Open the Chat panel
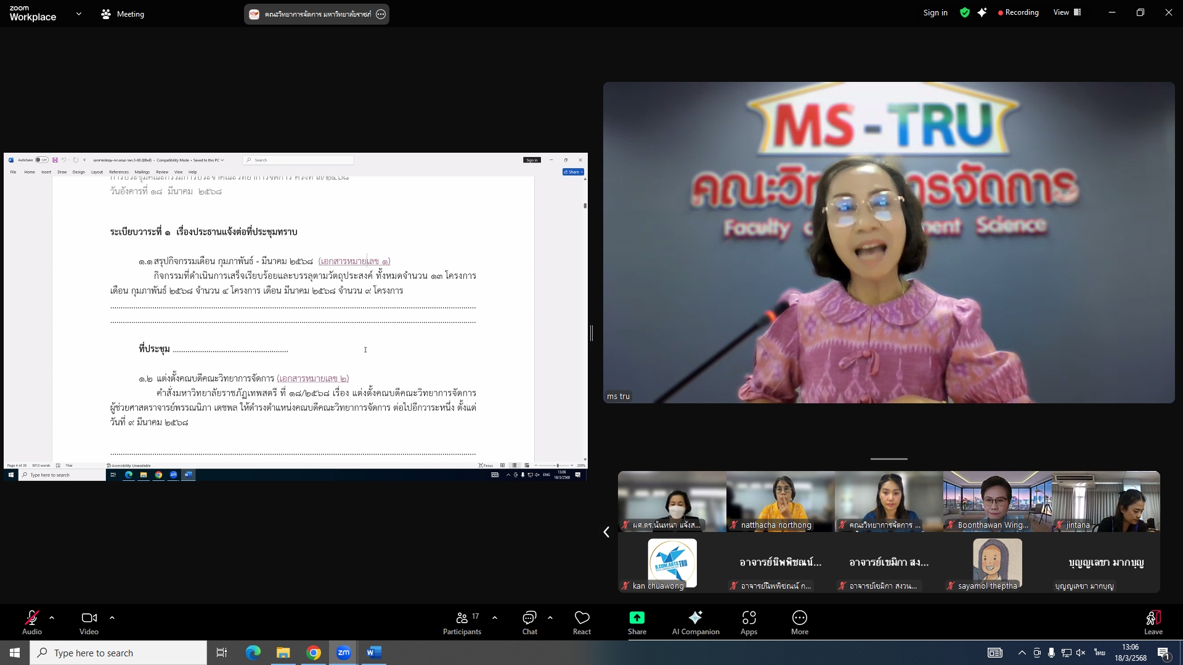 529,618
